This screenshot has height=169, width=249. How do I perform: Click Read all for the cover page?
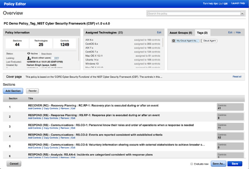click(x=237, y=77)
